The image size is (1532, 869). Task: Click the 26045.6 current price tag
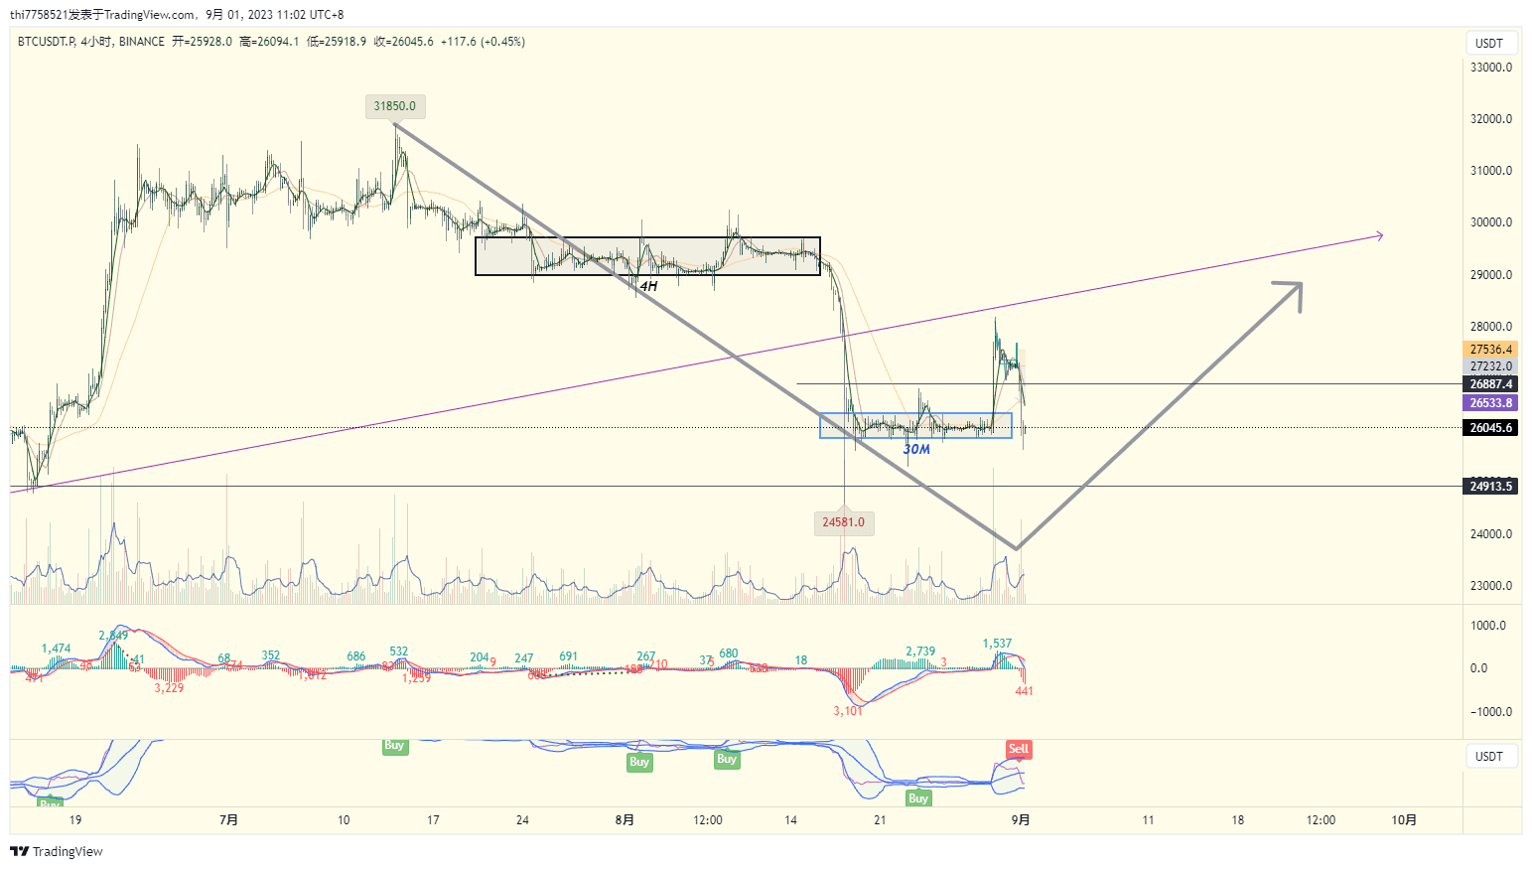coord(1490,428)
